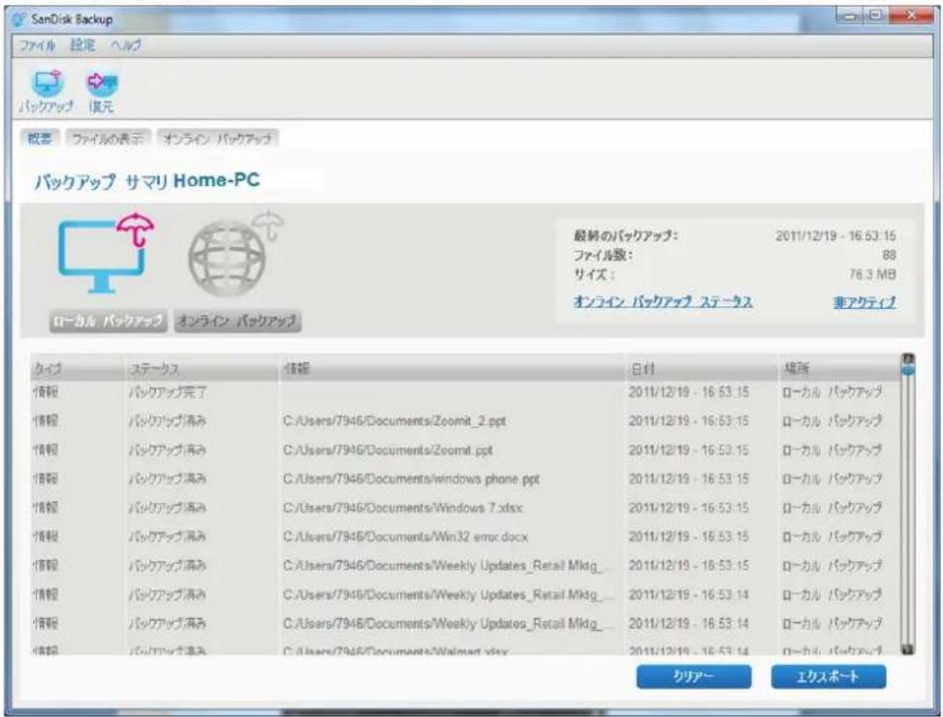Switch to the 概要 tab

pyautogui.click(x=40, y=139)
